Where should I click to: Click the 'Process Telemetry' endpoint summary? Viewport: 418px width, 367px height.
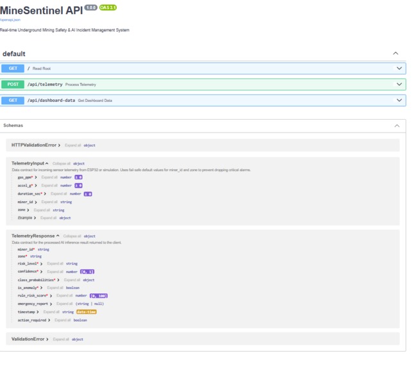pos(80,85)
